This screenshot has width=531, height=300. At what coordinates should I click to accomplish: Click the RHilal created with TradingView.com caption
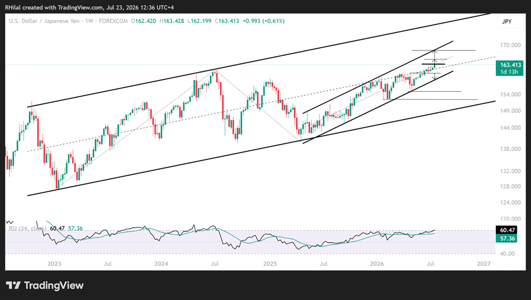point(53,7)
